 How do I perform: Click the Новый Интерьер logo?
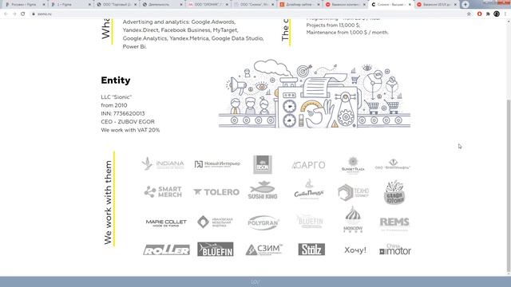217,163
